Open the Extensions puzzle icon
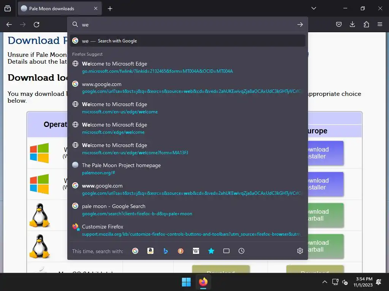 366,24
